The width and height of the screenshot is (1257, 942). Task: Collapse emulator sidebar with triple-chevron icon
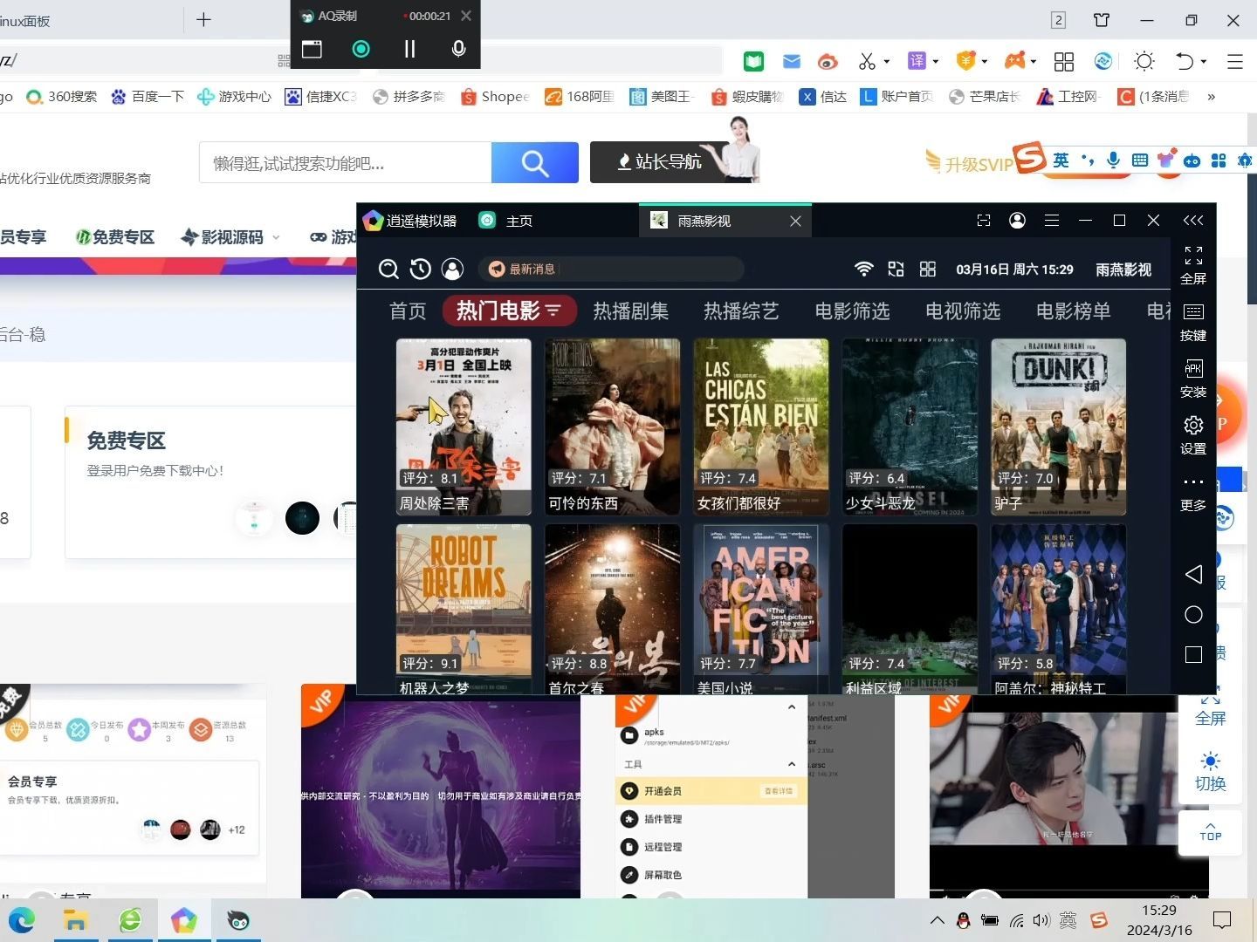1193,221
